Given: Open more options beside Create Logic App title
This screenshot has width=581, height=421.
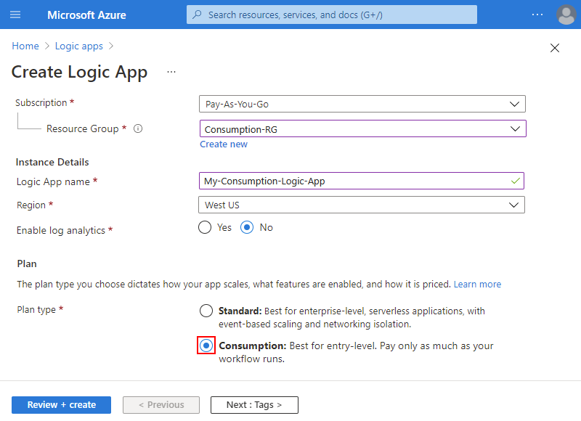Looking at the screenshot, I should [171, 73].
